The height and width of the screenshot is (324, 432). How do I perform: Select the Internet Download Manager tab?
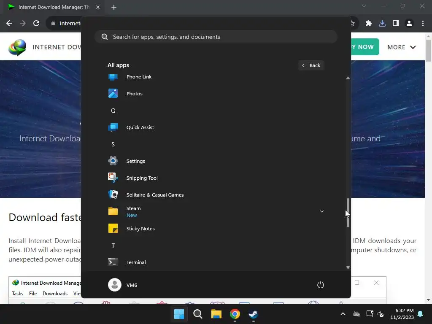54,7
